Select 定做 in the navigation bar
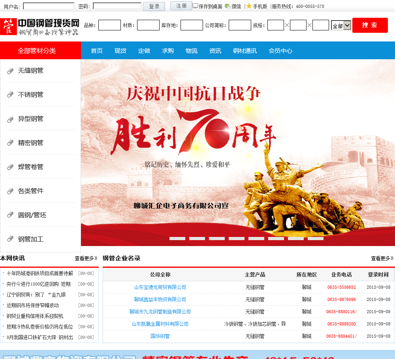Viewport: 395px width, 359px height. pyautogui.click(x=144, y=51)
